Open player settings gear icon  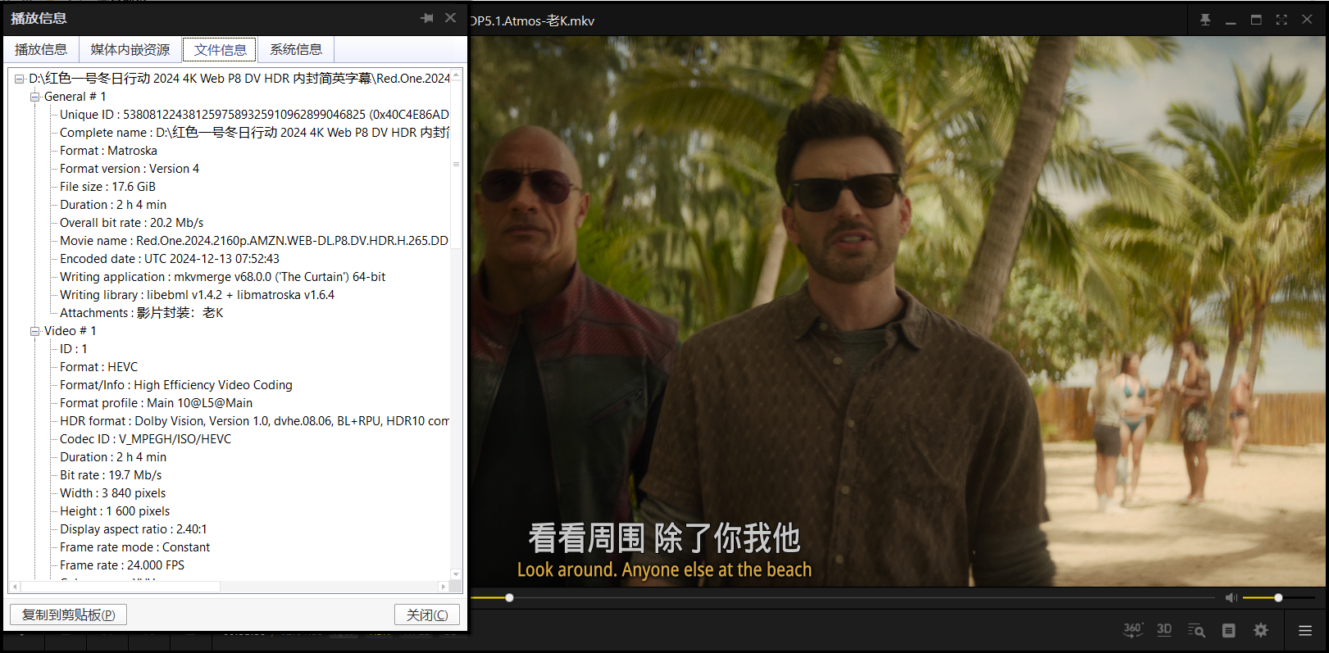click(x=1261, y=630)
